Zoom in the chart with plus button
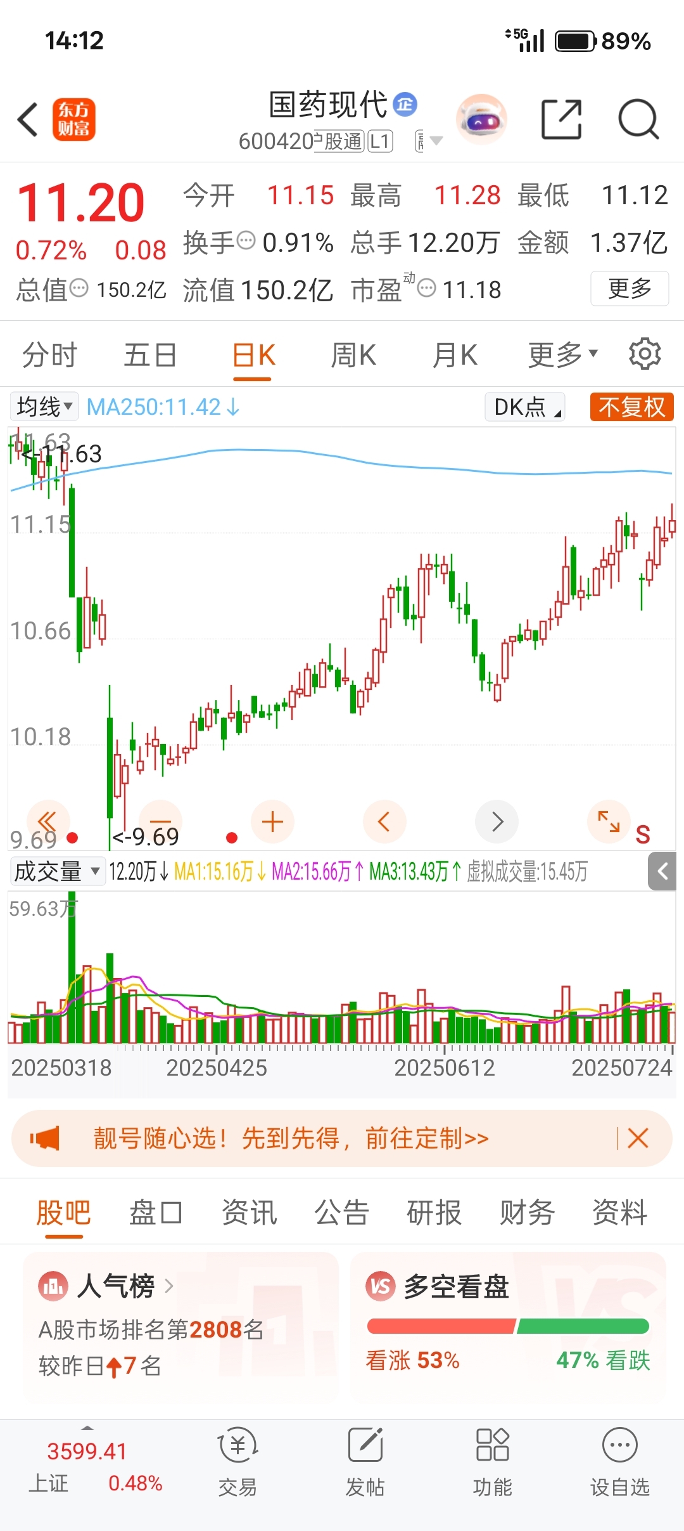 point(272,821)
